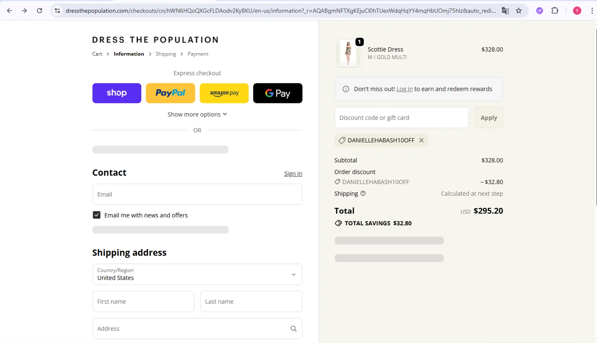Click the Scottie Dress product thumbnail
The image size is (597, 343).
348,53
